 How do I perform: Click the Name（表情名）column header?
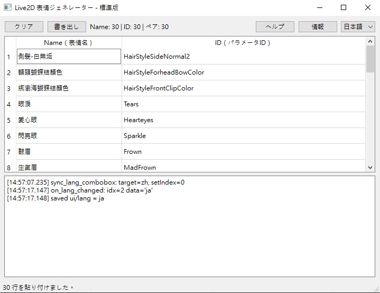click(x=69, y=43)
